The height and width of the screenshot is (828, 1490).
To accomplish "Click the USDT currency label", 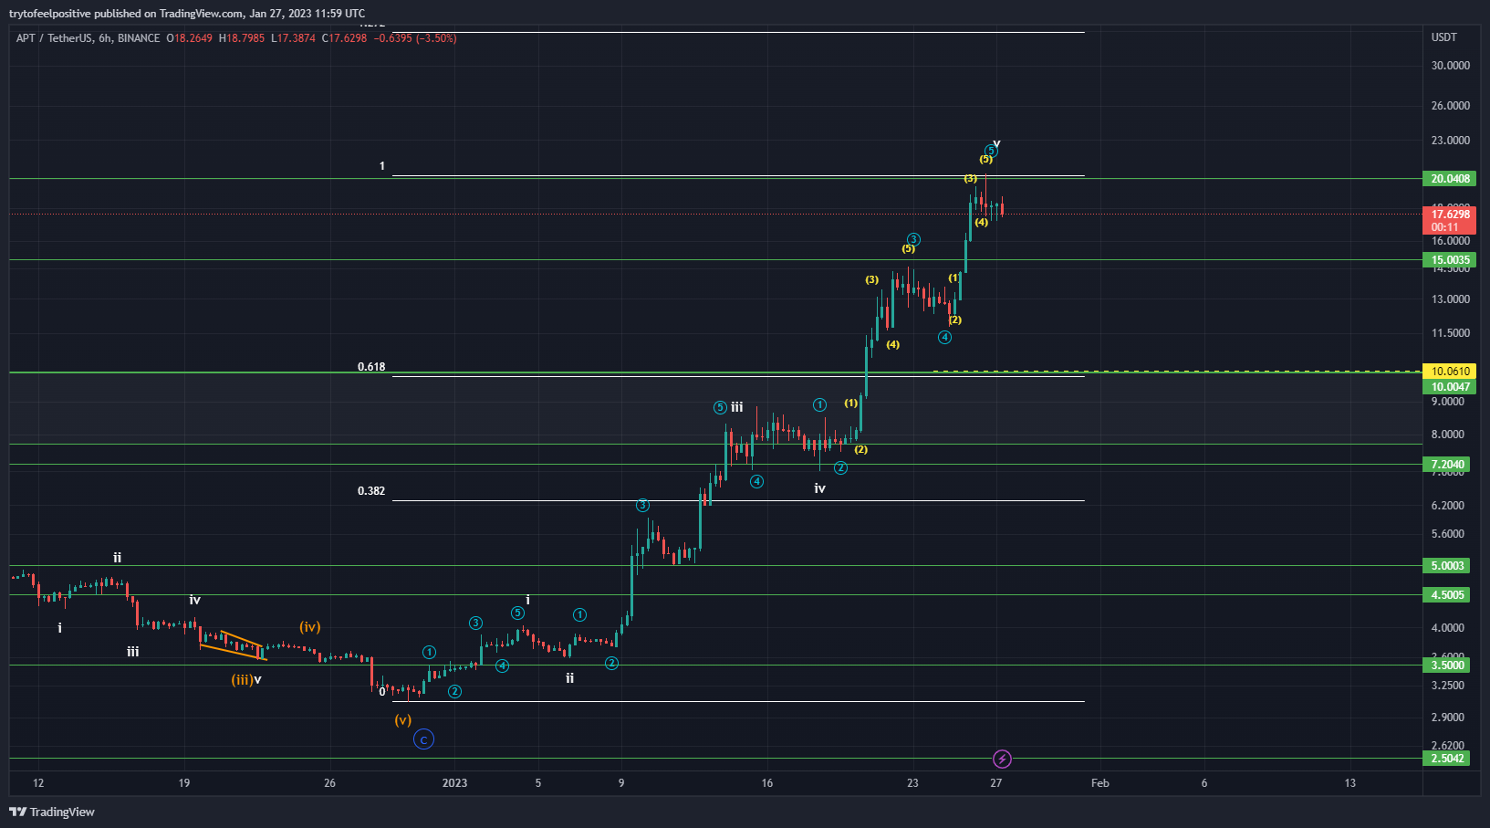I will click(x=1444, y=37).
